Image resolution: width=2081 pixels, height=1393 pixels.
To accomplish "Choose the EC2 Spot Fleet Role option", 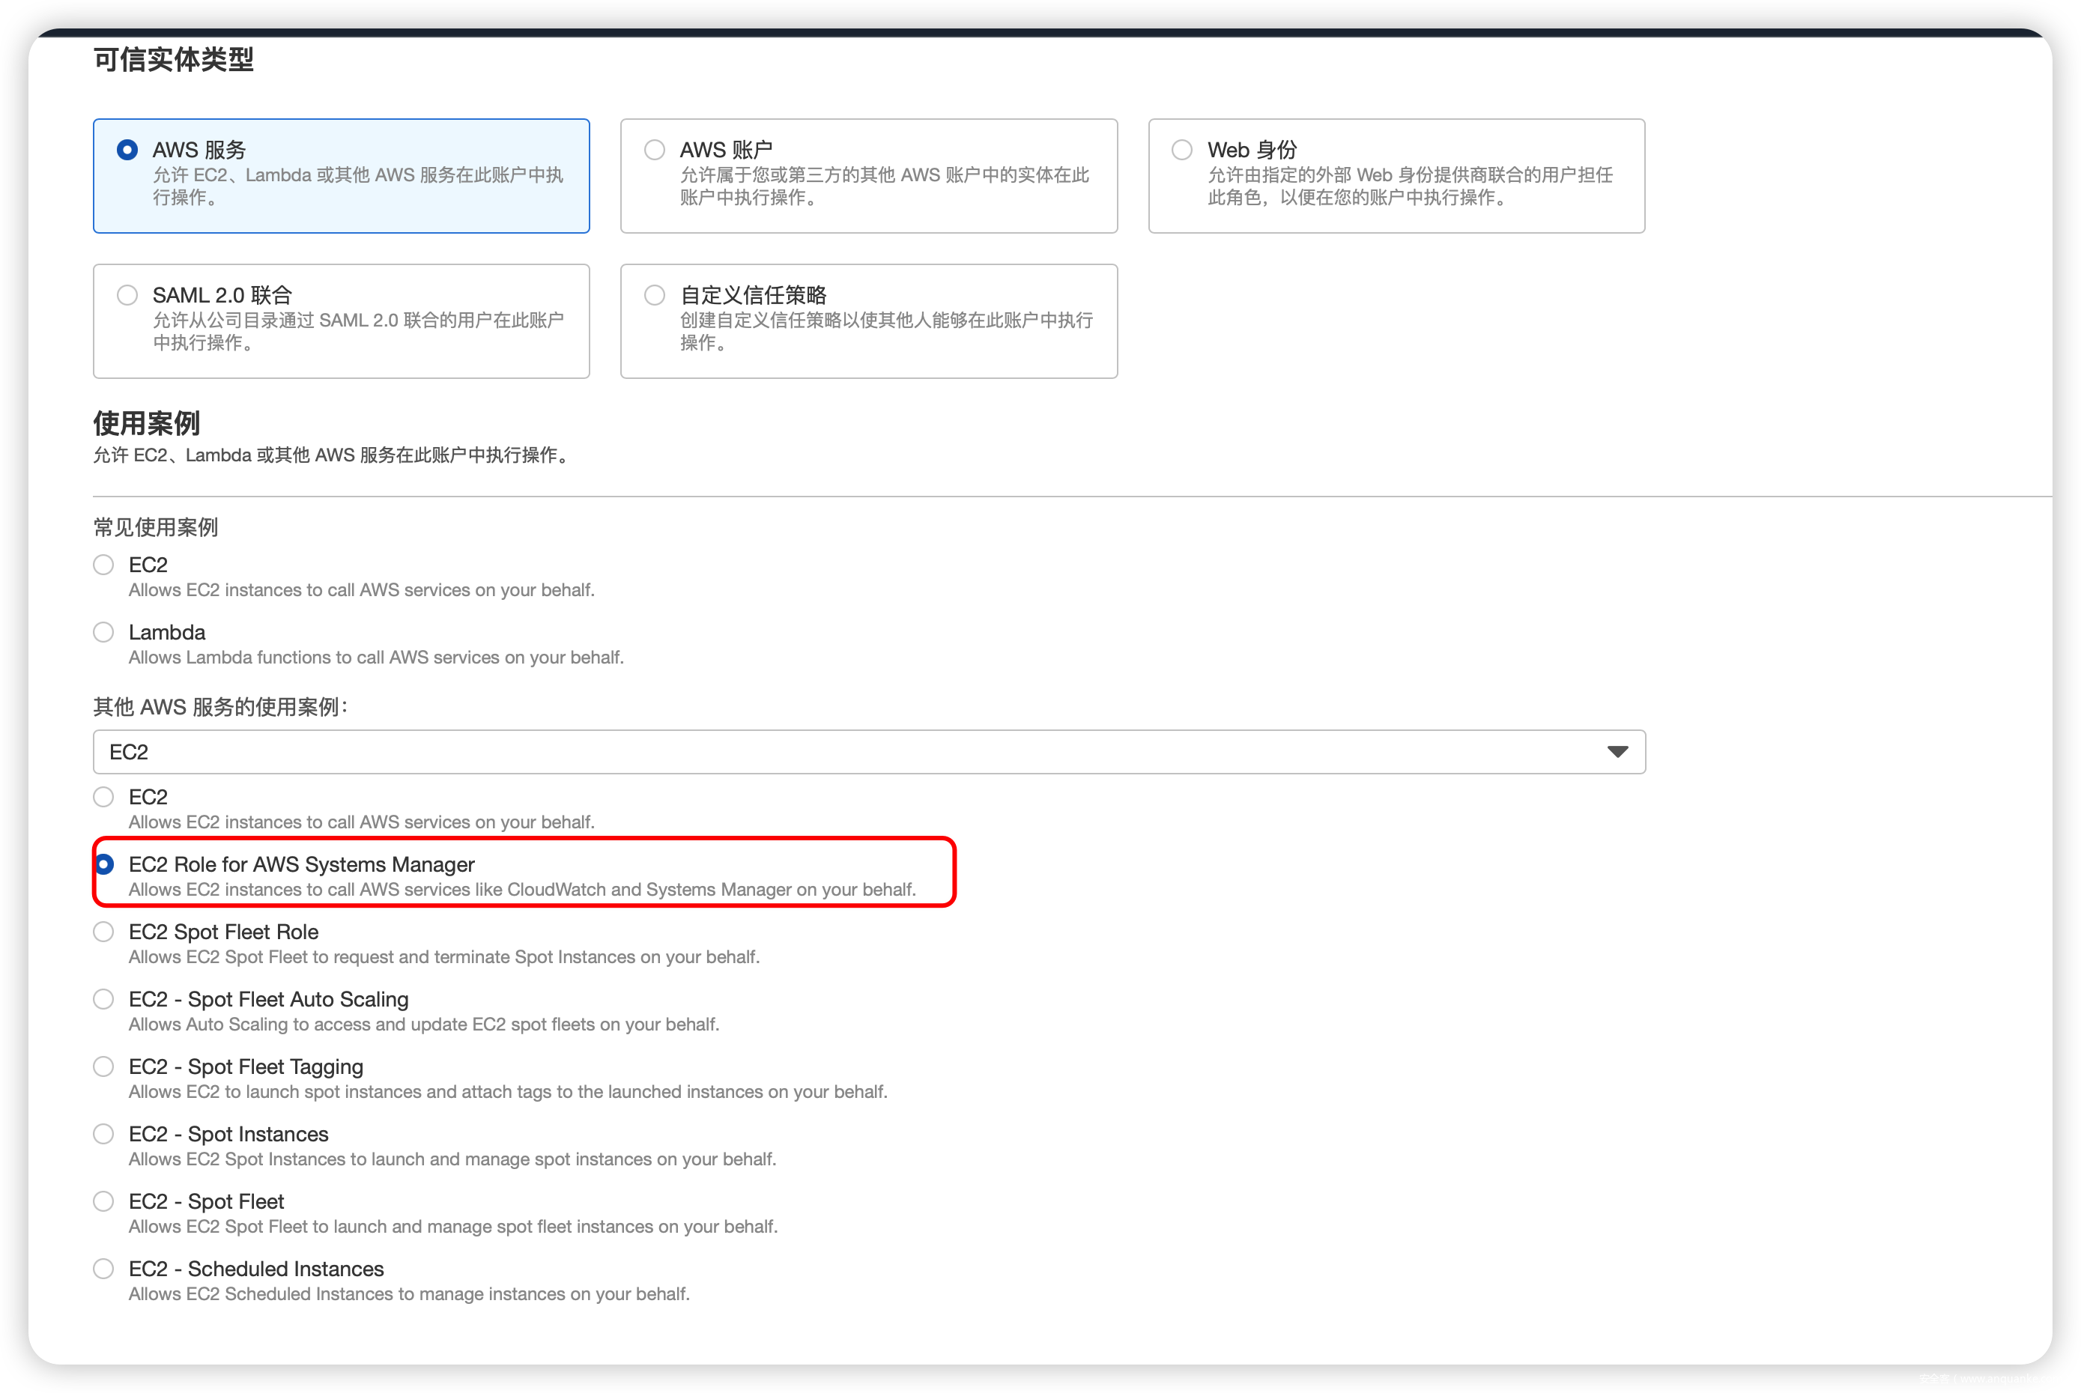I will point(104,932).
